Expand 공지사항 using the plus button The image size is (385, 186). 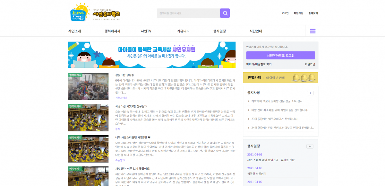(x=310, y=93)
